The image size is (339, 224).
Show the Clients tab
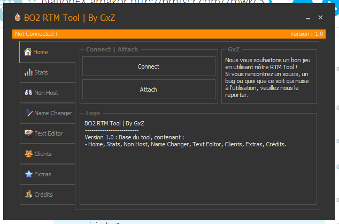pyautogui.click(x=48, y=154)
